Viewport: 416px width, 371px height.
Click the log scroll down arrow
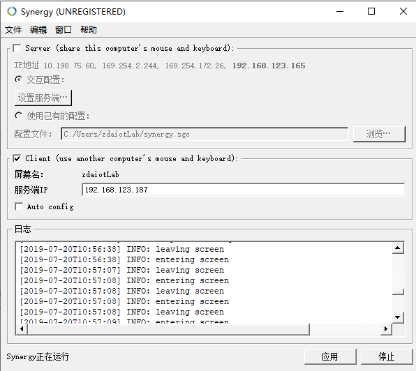pyautogui.click(x=398, y=317)
